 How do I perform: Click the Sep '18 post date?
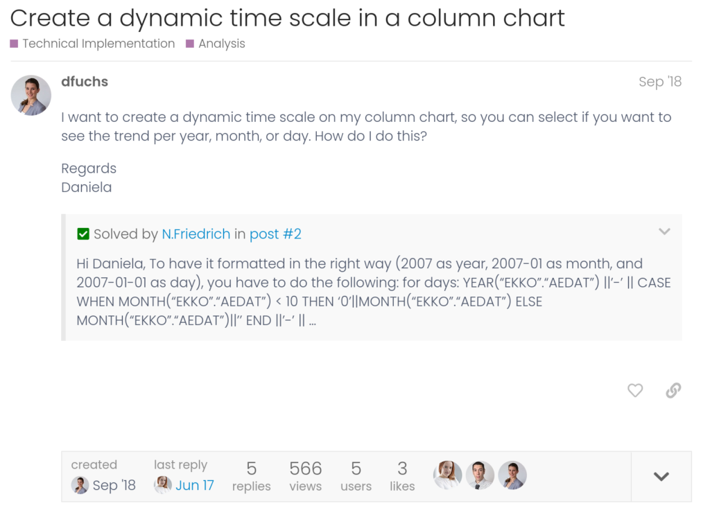click(659, 82)
